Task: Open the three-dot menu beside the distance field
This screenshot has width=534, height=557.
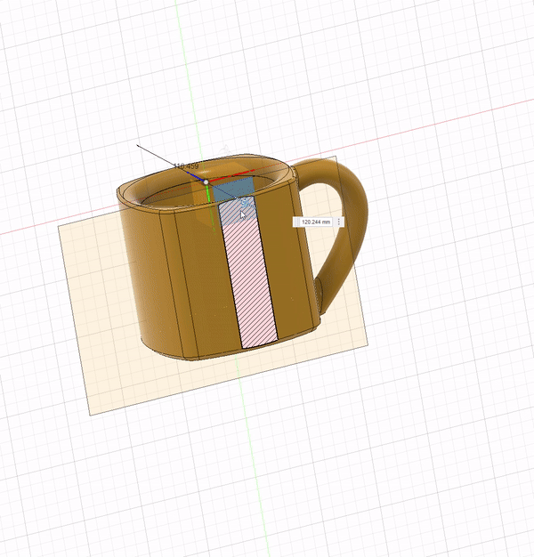Action: pyautogui.click(x=338, y=222)
